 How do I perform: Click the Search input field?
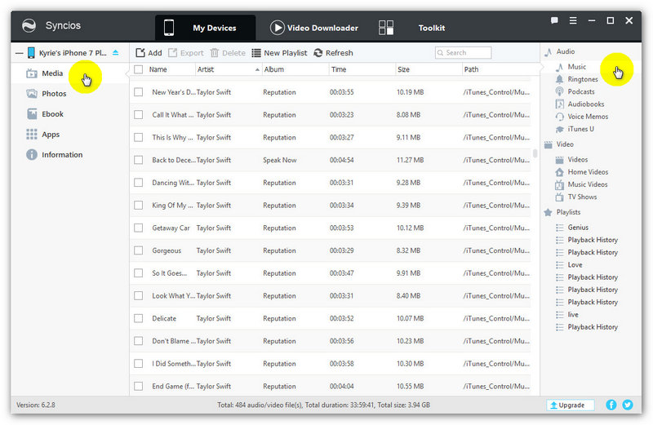coord(463,52)
